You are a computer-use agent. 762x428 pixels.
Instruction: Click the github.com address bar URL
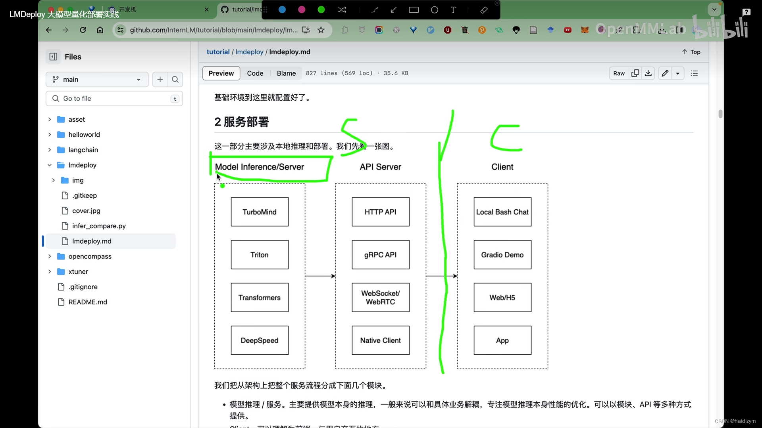coord(214,30)
